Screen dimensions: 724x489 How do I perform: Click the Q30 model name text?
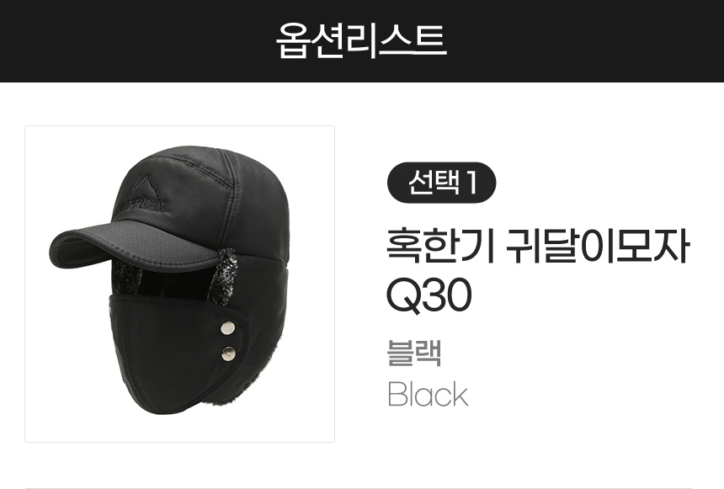pyautogui.click(x=429, y=295)
